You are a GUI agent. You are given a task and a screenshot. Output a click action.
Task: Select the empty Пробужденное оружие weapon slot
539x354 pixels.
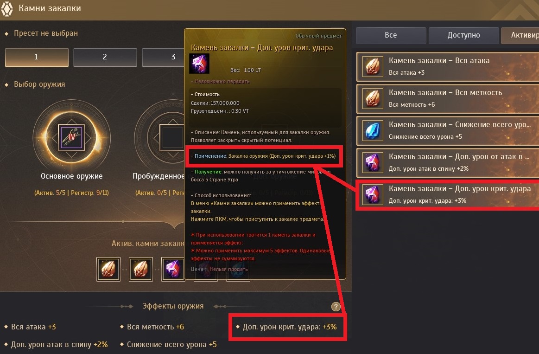172,138
